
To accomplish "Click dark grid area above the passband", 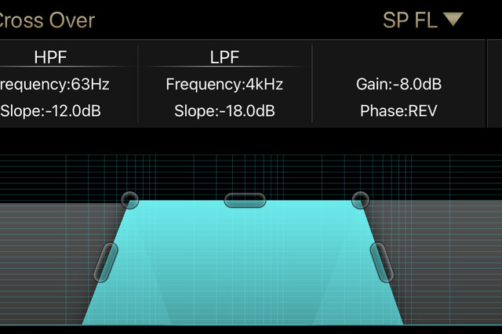I will click(x=245, y=172).
